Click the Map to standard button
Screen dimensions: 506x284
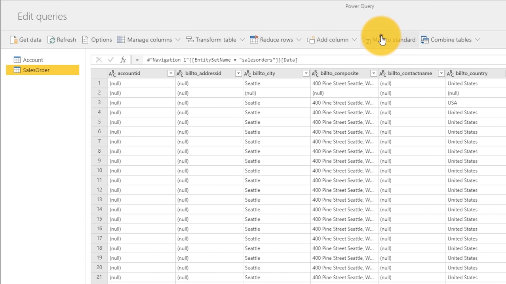[x=390, y=40]
